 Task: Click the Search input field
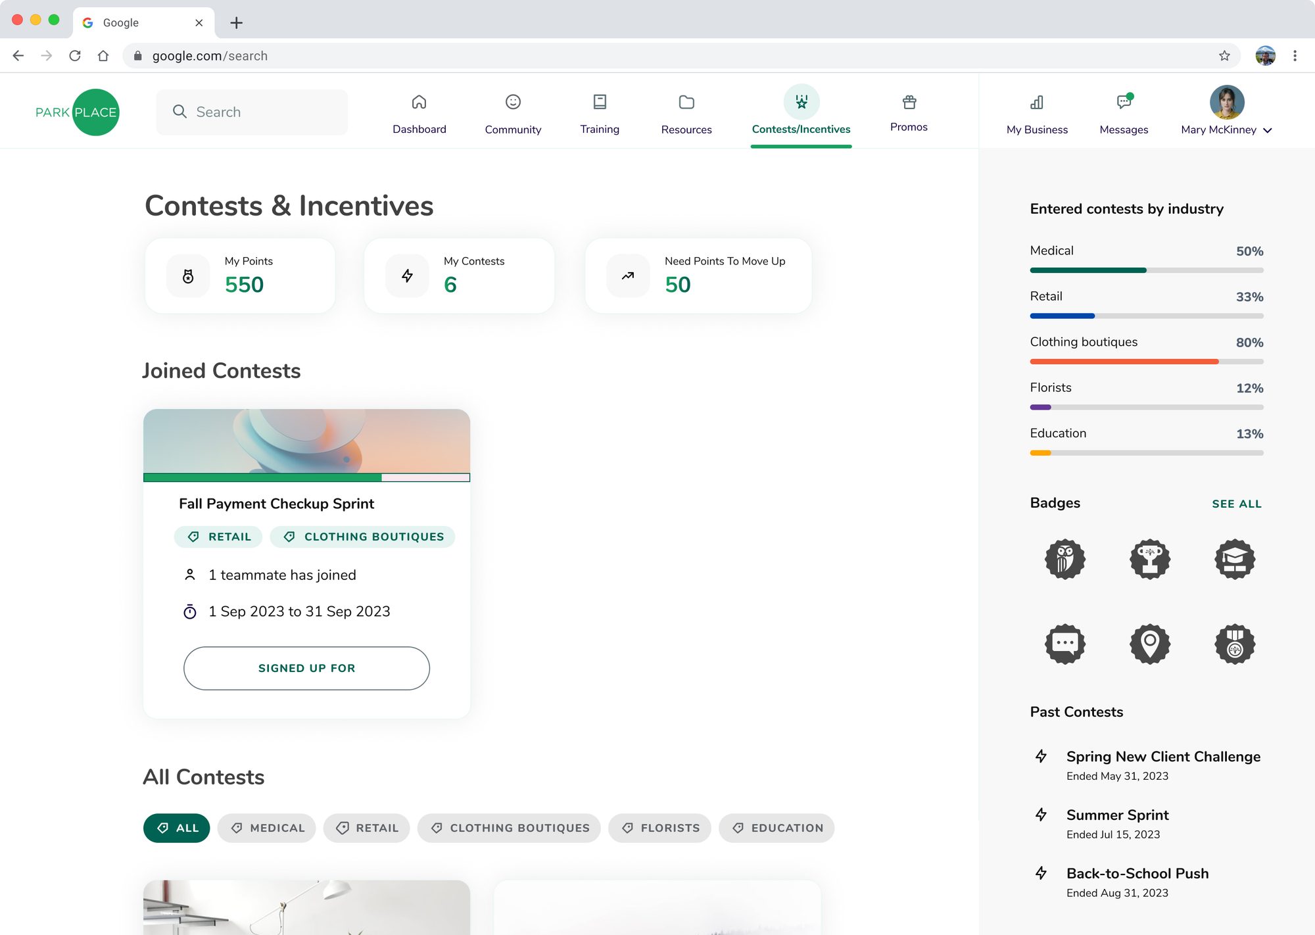coord(252,112)
